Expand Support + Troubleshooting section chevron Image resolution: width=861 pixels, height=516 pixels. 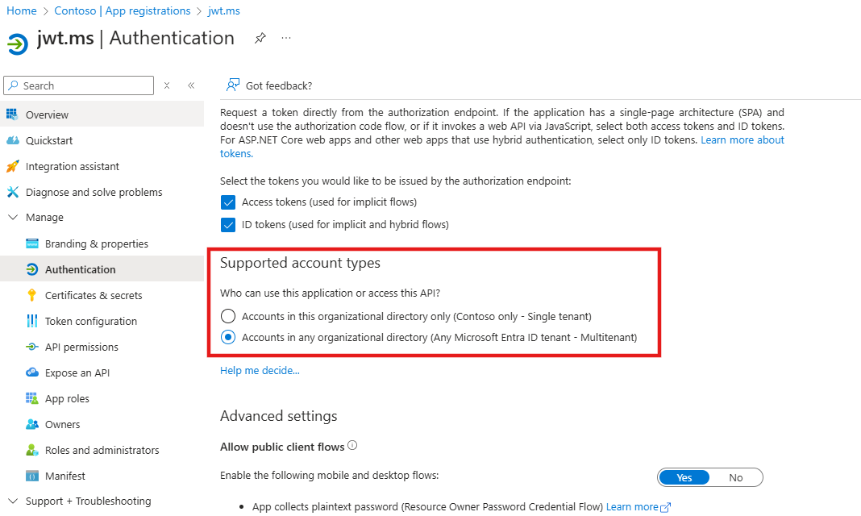coord(13,501)
